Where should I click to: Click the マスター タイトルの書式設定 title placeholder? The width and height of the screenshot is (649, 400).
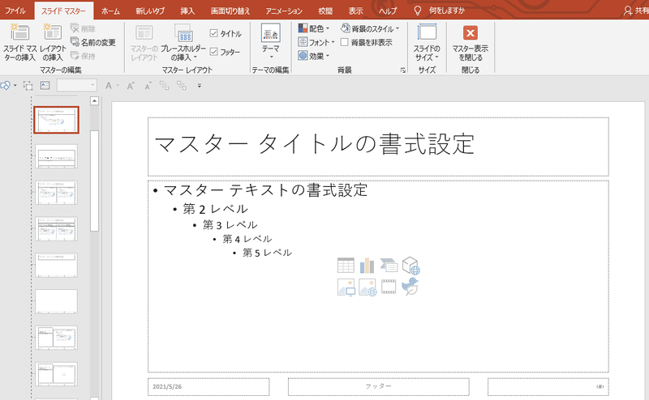[378, 147]
